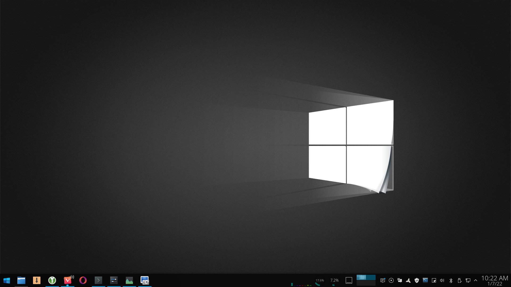Launch the orange download arrow application
The image size is (511, 287).
pos(37,280)
